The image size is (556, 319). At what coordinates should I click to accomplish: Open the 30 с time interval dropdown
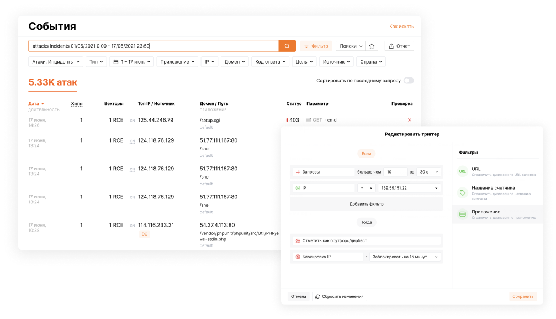pyautogui.click(x=429, y=172)
